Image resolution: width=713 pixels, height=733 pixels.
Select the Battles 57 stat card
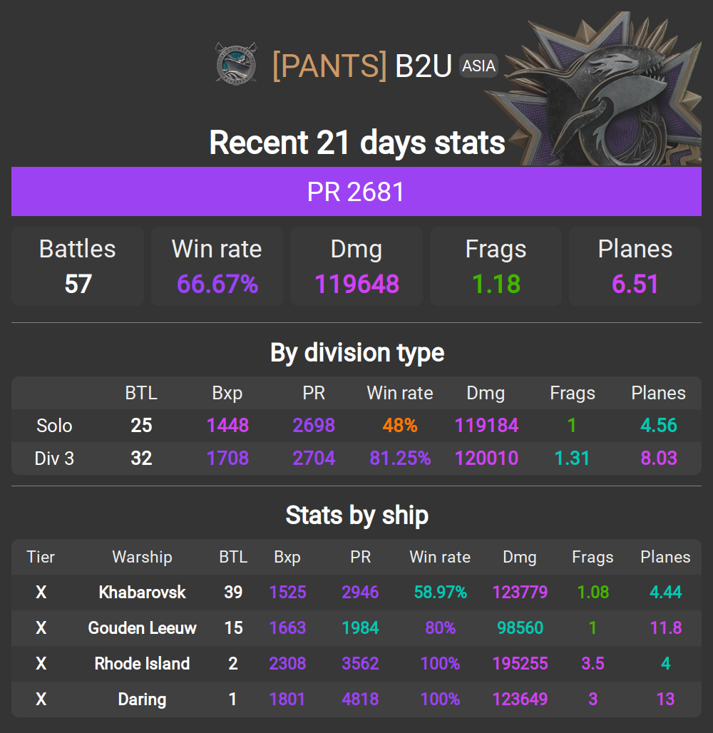tap(78, 267)
